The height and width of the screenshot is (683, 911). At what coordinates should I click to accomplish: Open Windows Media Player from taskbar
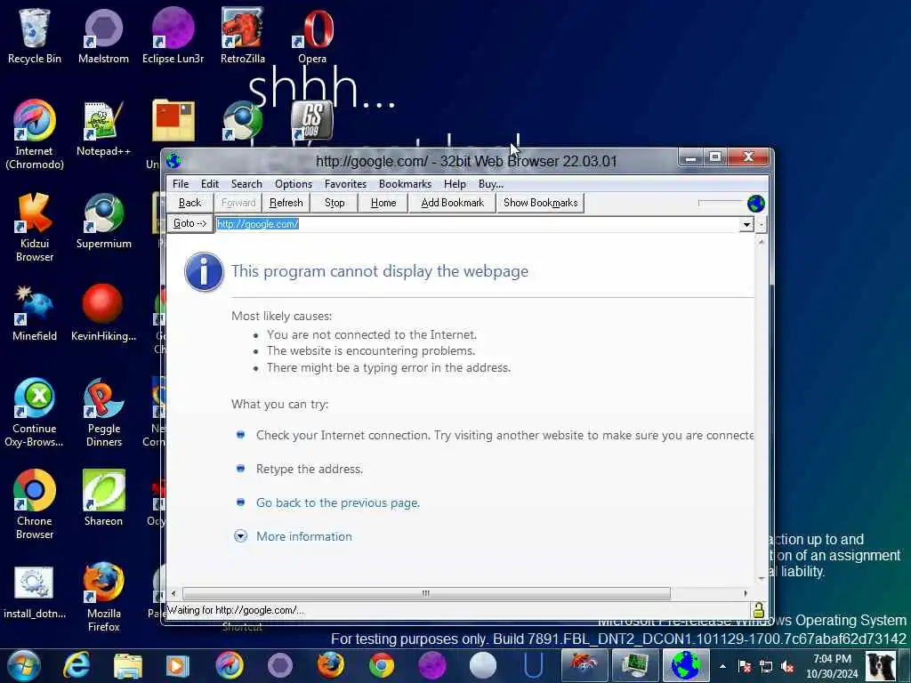click(x=178, y=665)
